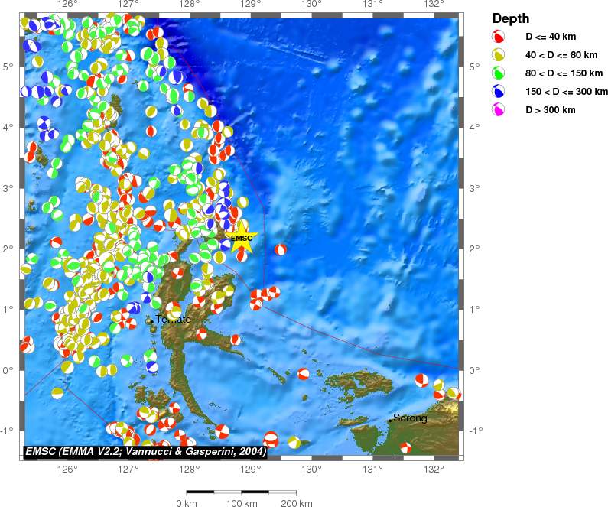Screen dimensions: 608x507
Task: Click the 3° latitude label on the left axis
Action: pyautogui.click(x=8, y=188)
